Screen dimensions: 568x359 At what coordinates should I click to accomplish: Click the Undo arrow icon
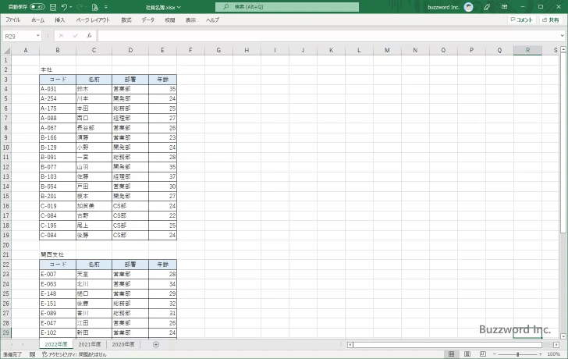(x=64, y=7)
